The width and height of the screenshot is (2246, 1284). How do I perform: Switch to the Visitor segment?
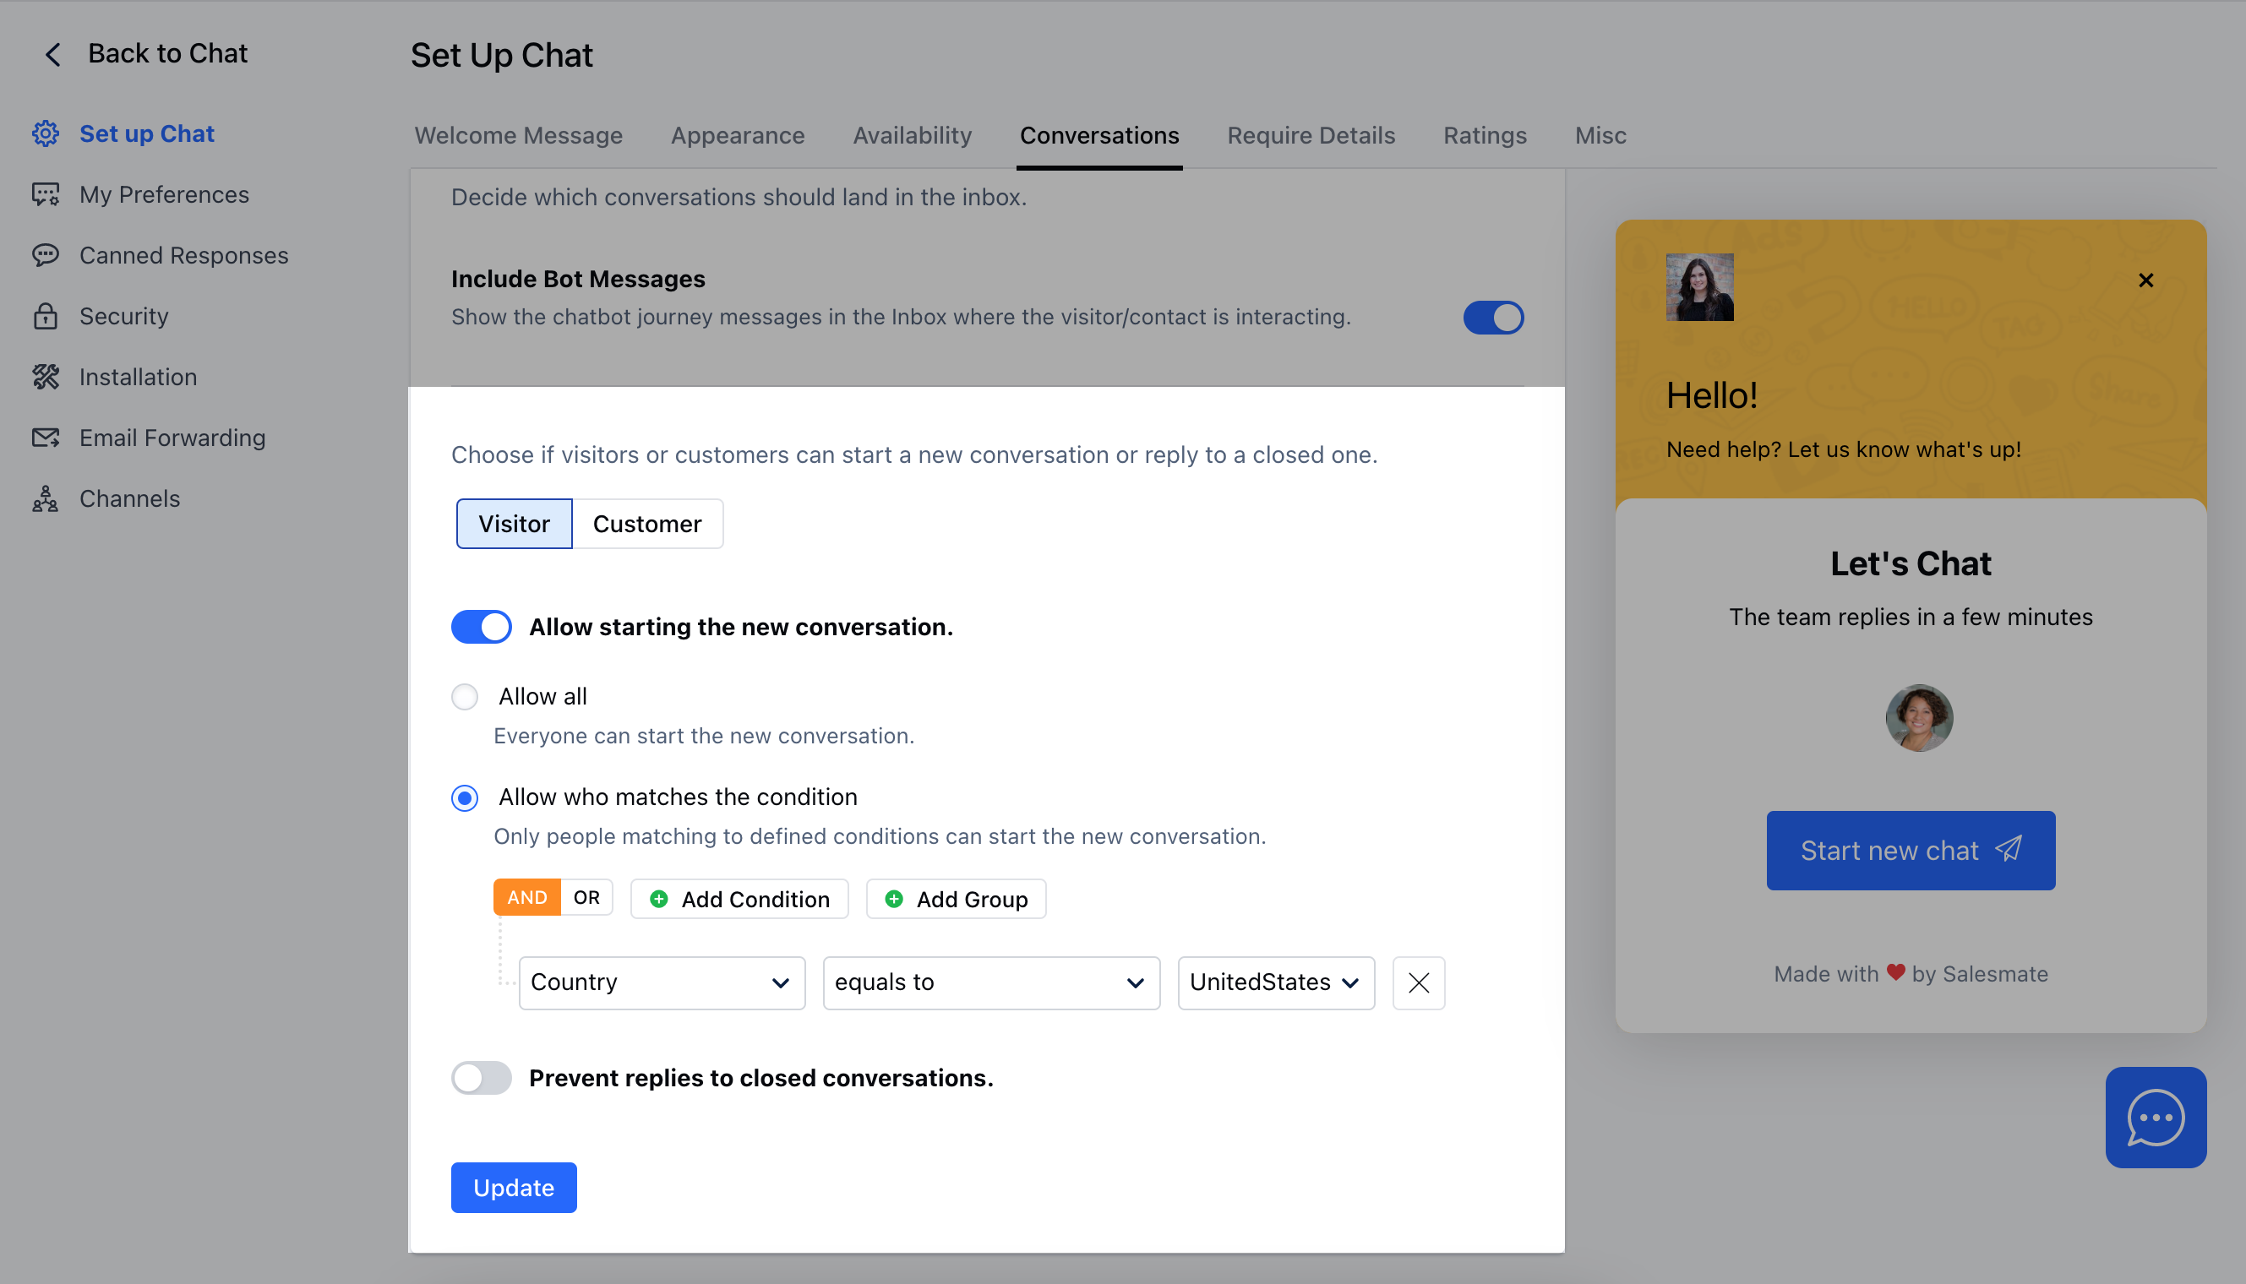coord(515,524)
